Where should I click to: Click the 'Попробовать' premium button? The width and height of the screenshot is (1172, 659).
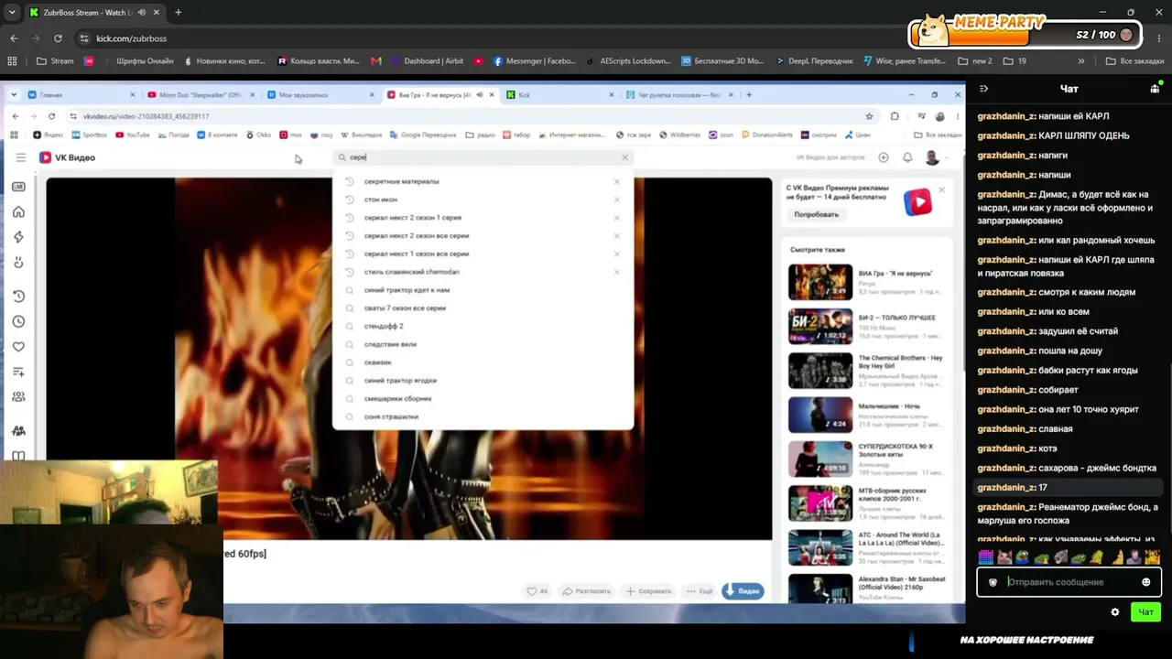tap(816, 214)
